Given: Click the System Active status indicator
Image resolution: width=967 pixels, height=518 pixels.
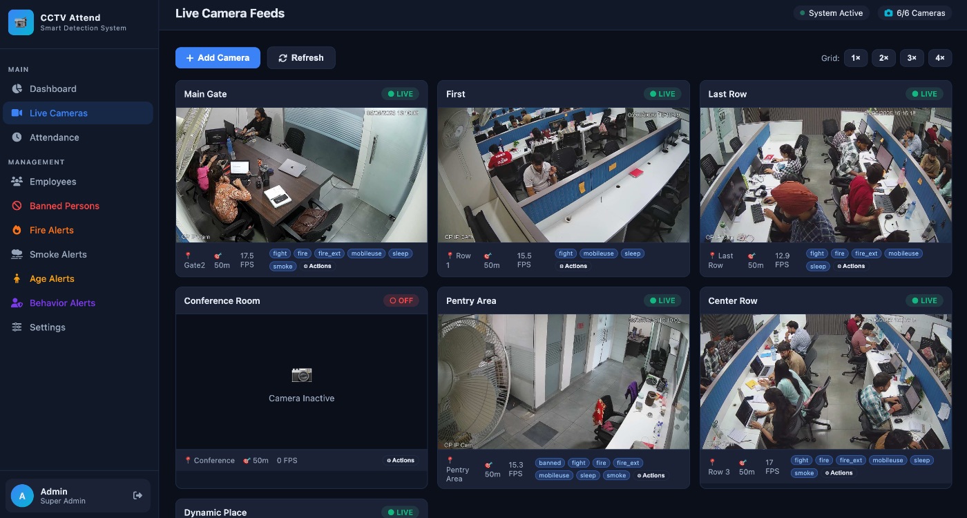Looking at the screenshot, I should (x=832, y=13).
